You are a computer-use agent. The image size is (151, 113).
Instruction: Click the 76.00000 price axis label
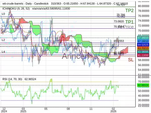point(143,16)
